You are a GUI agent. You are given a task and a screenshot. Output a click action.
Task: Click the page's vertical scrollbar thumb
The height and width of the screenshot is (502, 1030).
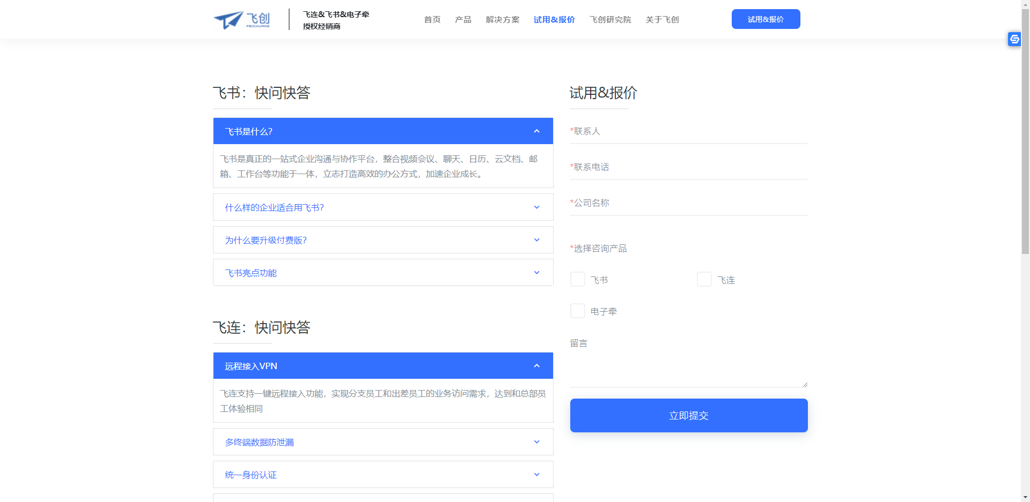point(1025,129)
